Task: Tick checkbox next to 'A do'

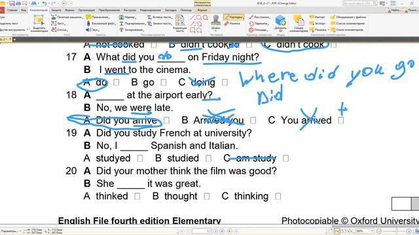Action: (116, 83)
